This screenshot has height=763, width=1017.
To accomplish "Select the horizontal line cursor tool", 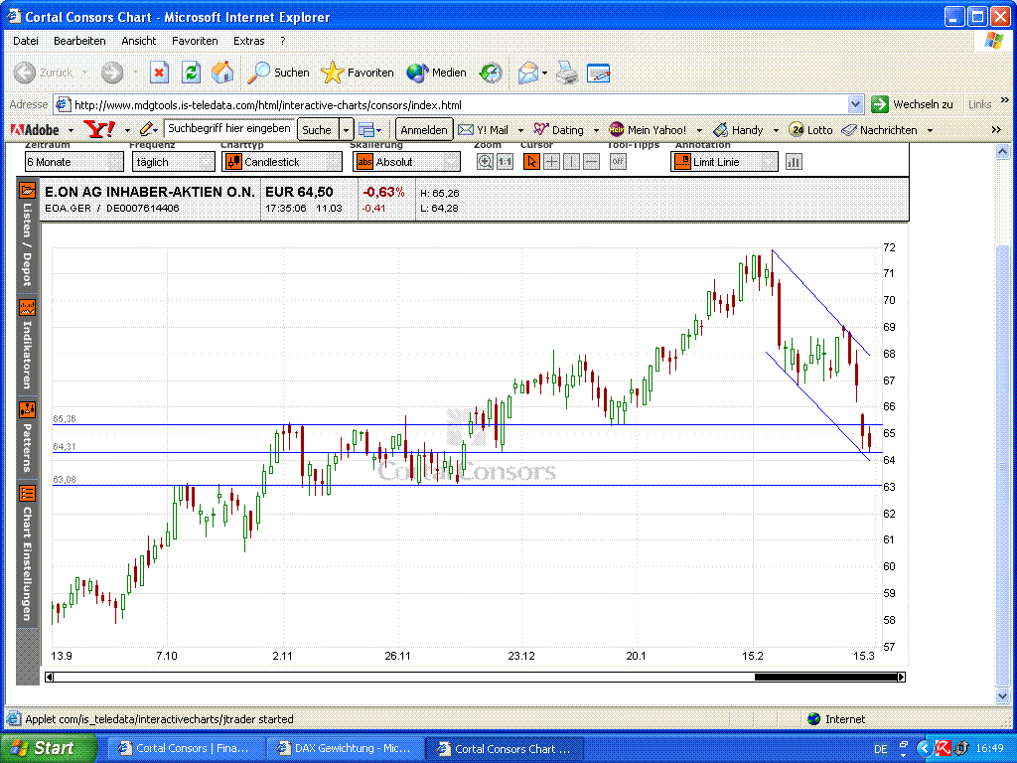I will tap(592, 162).
